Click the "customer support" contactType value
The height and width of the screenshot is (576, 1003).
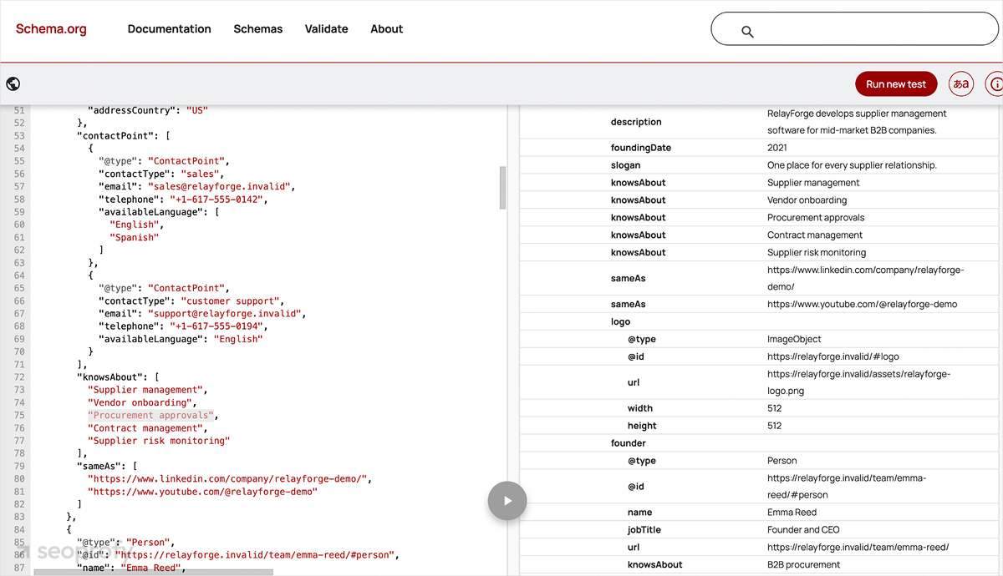[x=230, y=301]
